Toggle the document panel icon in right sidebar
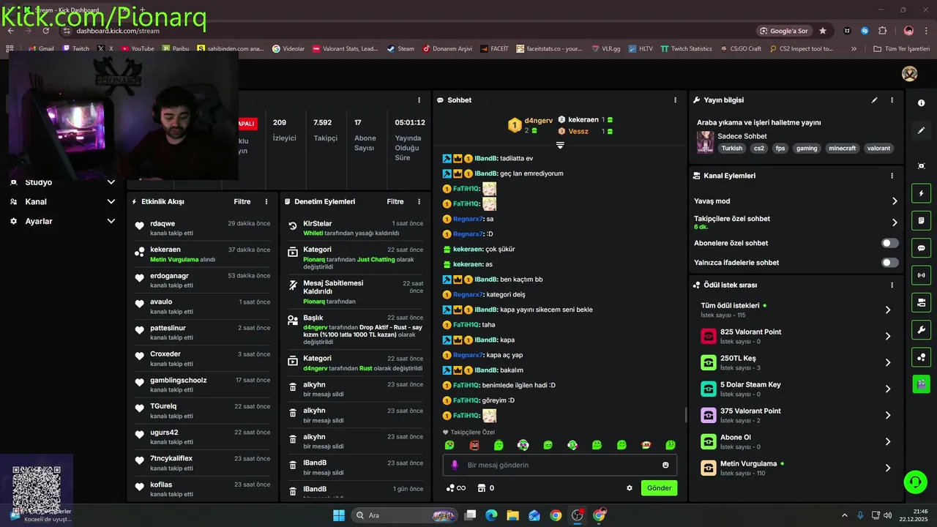The image size is (937, 527). pyautogui.click(x=921, y=221)
